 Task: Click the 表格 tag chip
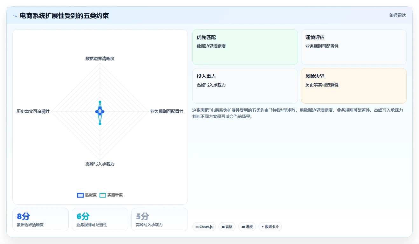click(227, 227)
